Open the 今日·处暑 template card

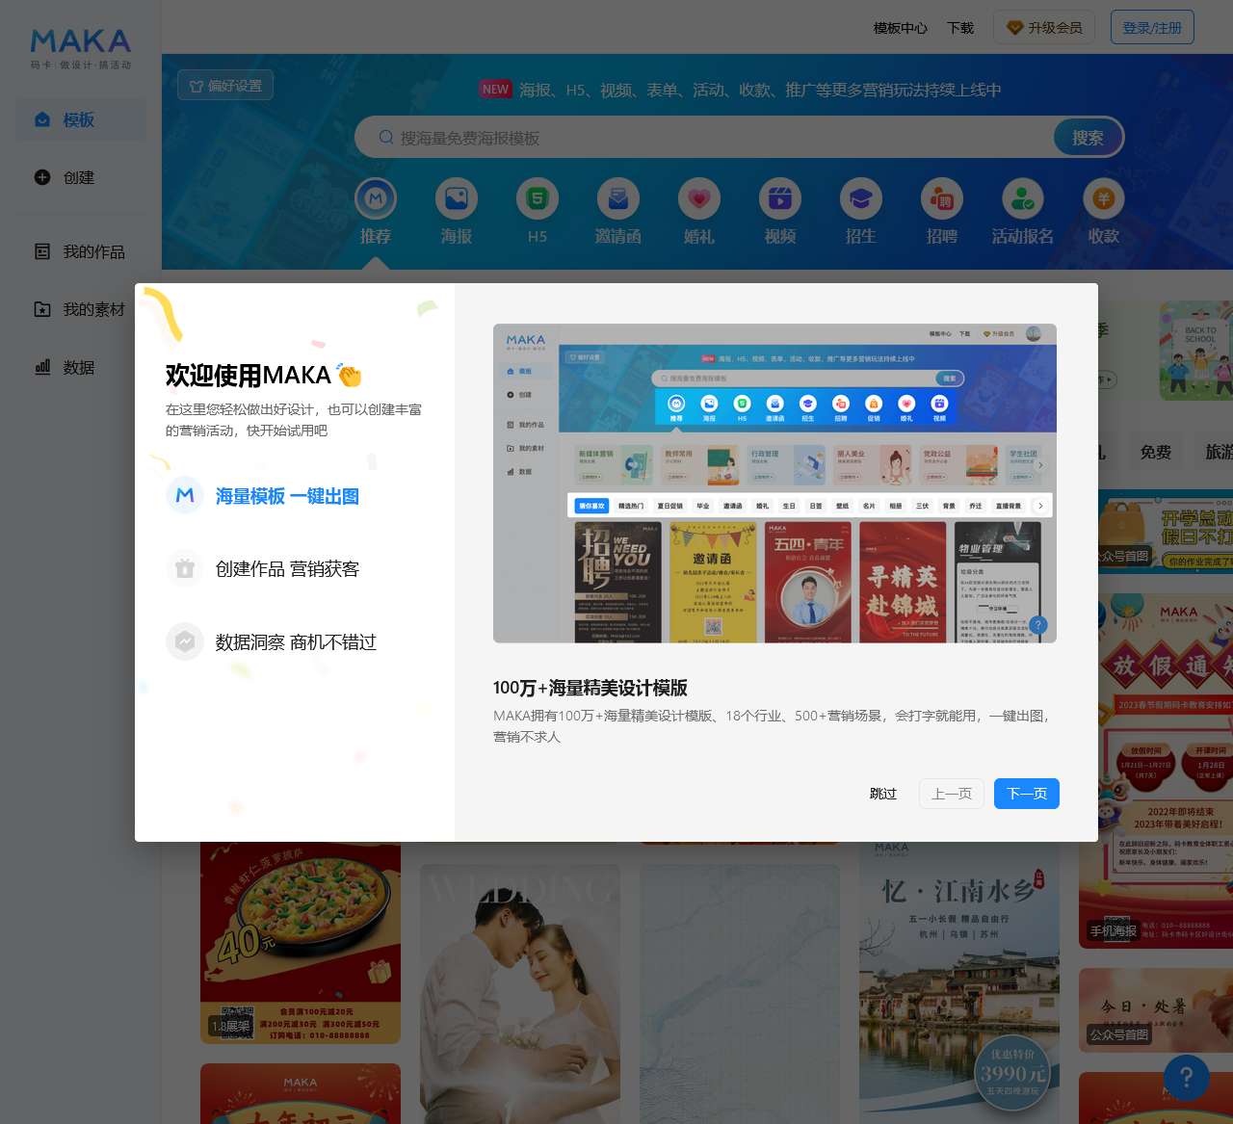[1156, 1009]
